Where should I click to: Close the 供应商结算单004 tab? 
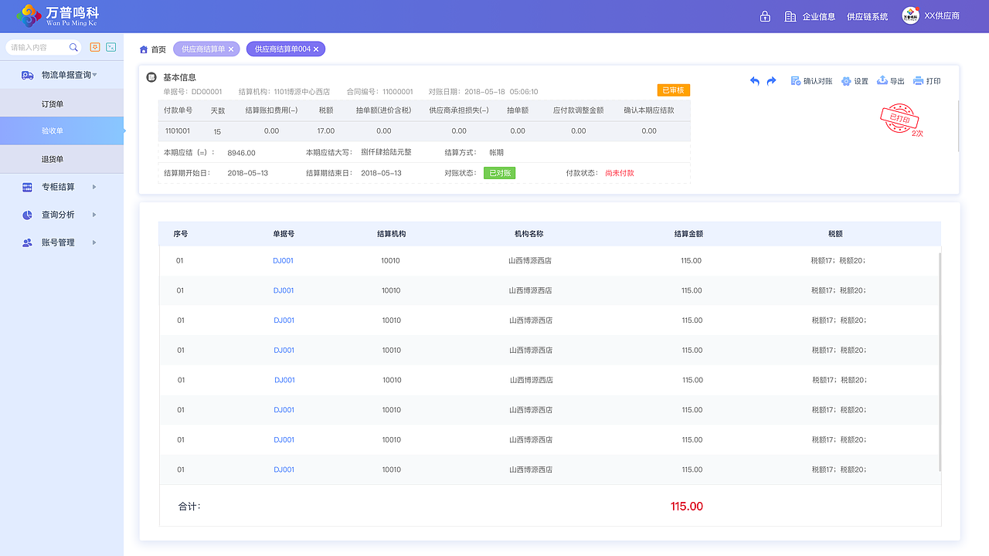(316, 49)
